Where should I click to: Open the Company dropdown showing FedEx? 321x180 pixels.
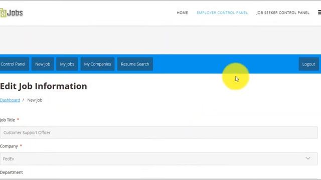(x=158, y=158)
